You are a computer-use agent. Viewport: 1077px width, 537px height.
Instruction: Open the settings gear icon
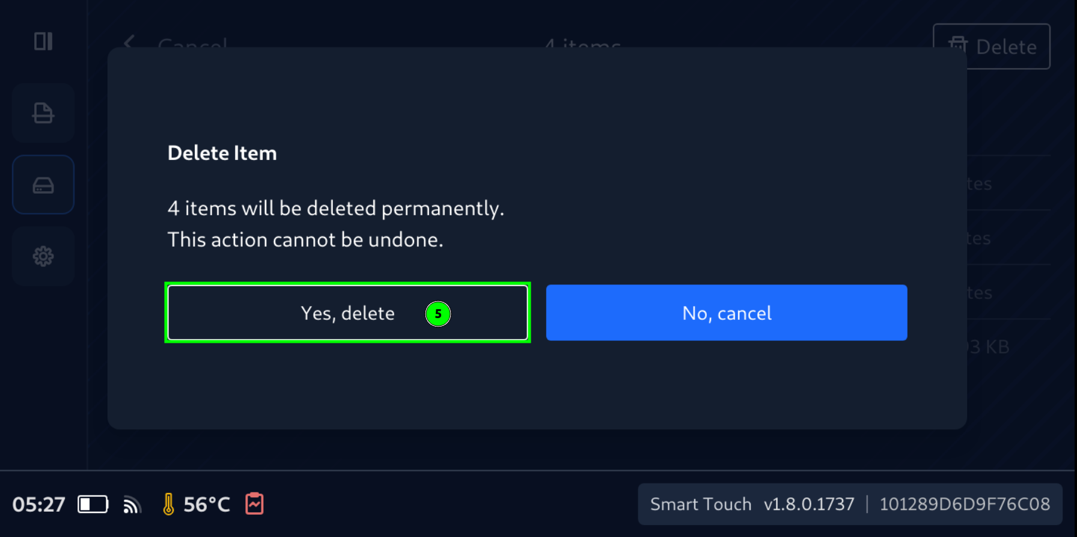click(x=43, y=257)
